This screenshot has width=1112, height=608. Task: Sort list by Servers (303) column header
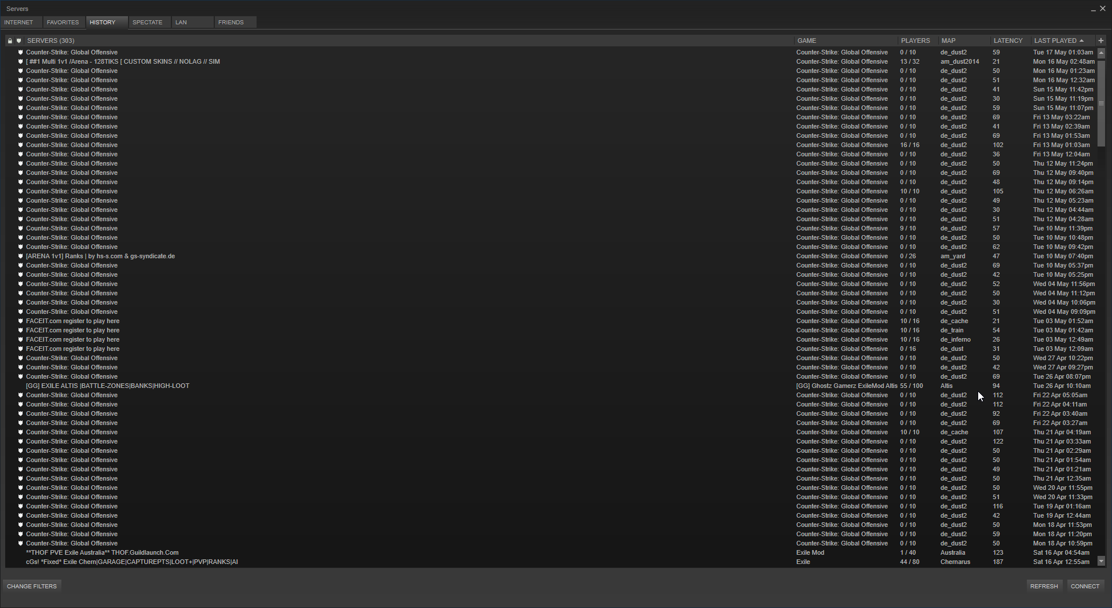pyautogui.click(x=408, y=41)
